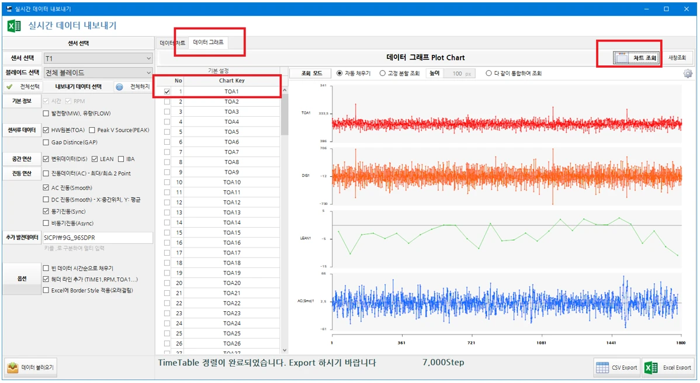Image resolution: width=700 pixels, height=383 pixels.
Task: Click the 조회 모드 label button
Action: (311, 74)
